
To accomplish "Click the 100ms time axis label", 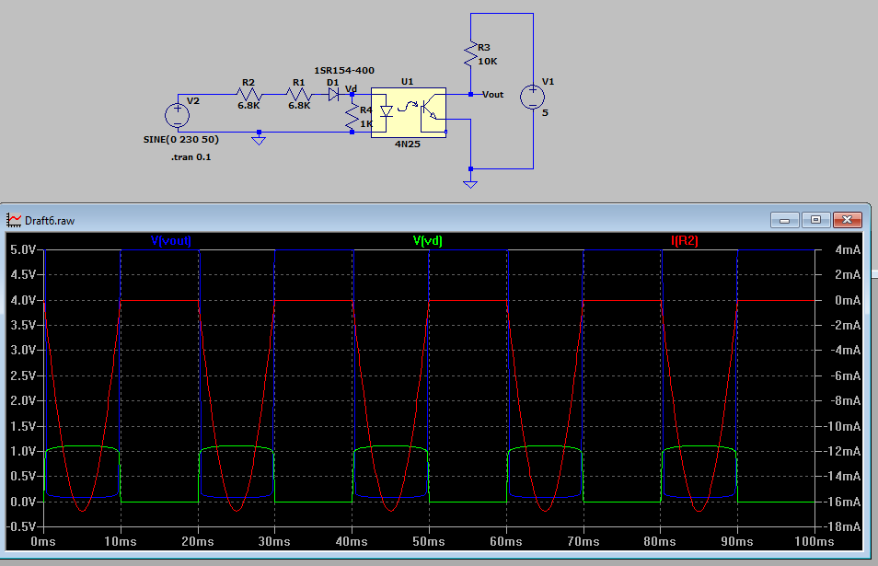I will click(x=814, y=541).
